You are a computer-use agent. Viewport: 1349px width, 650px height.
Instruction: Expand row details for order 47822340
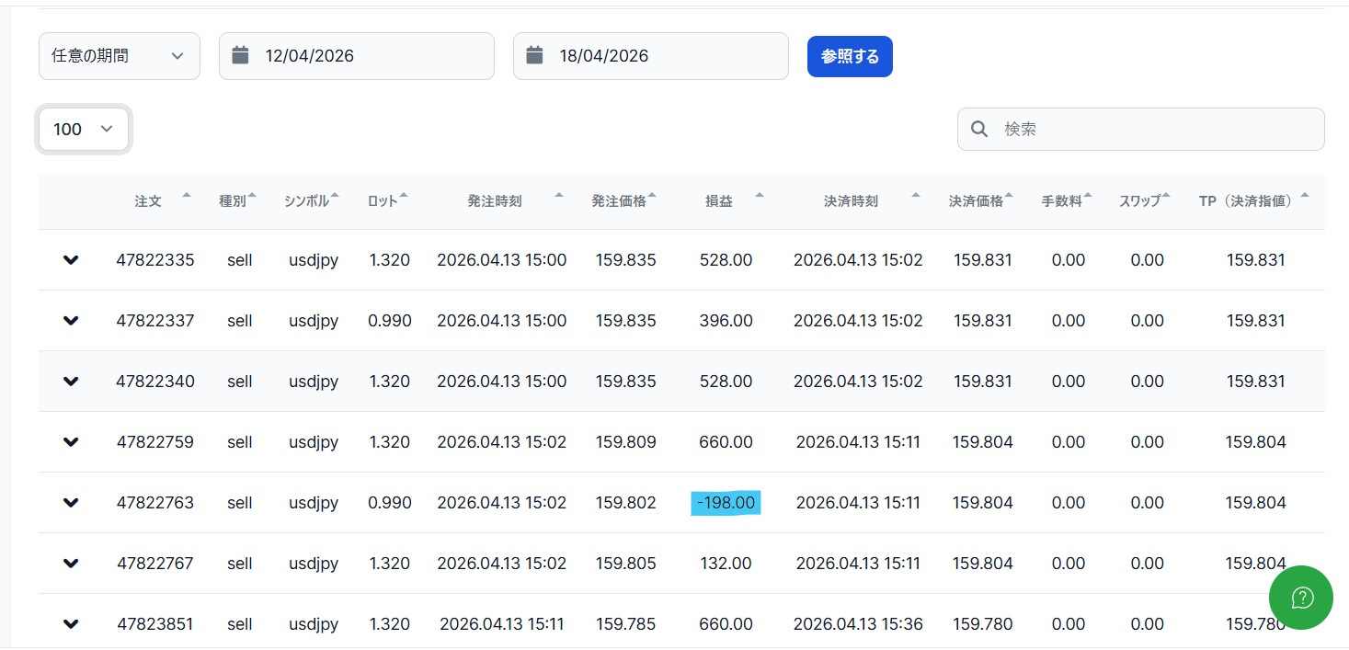pyautogui.click(x=71, y=382)
